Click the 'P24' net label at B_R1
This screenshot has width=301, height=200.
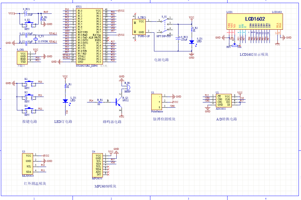coord(91,101)
